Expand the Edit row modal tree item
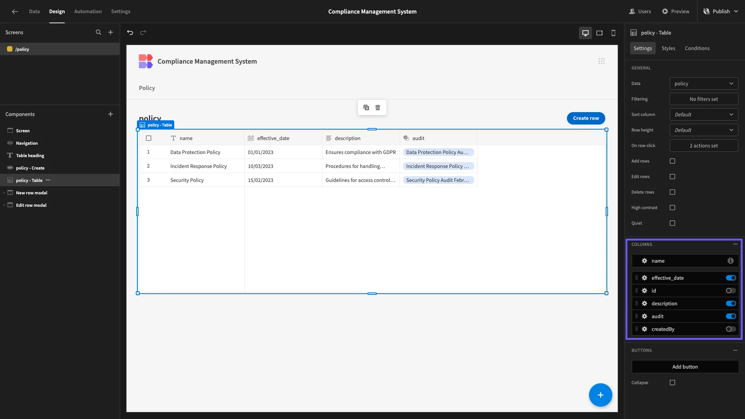745x419 pixels. click(x=4, y=205)
